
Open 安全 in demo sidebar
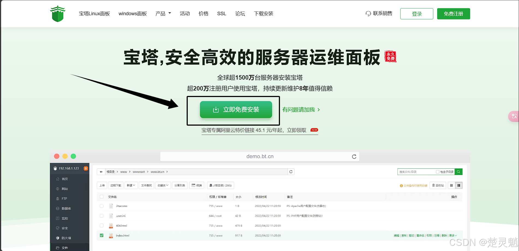(x=65, y=228)
